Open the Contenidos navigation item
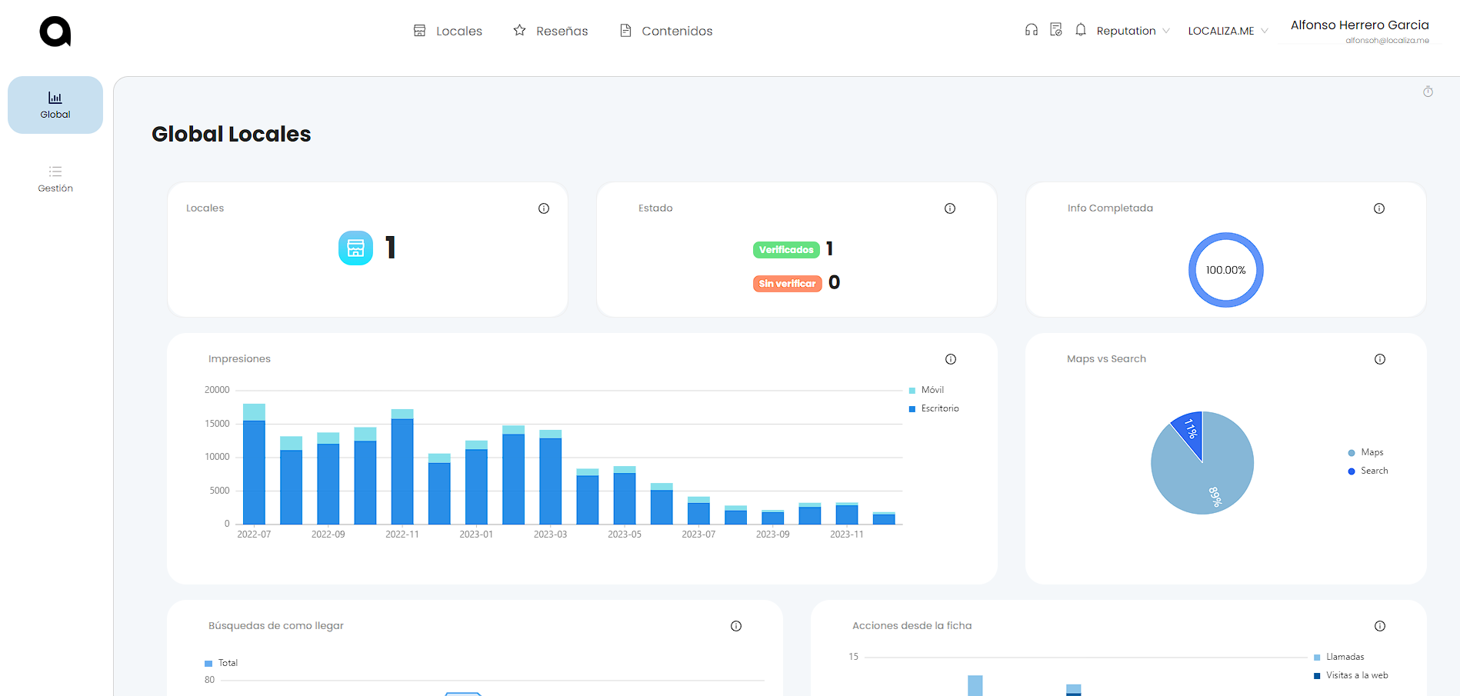This screenshot has height=696, width=1460. [x=666, y=31]
